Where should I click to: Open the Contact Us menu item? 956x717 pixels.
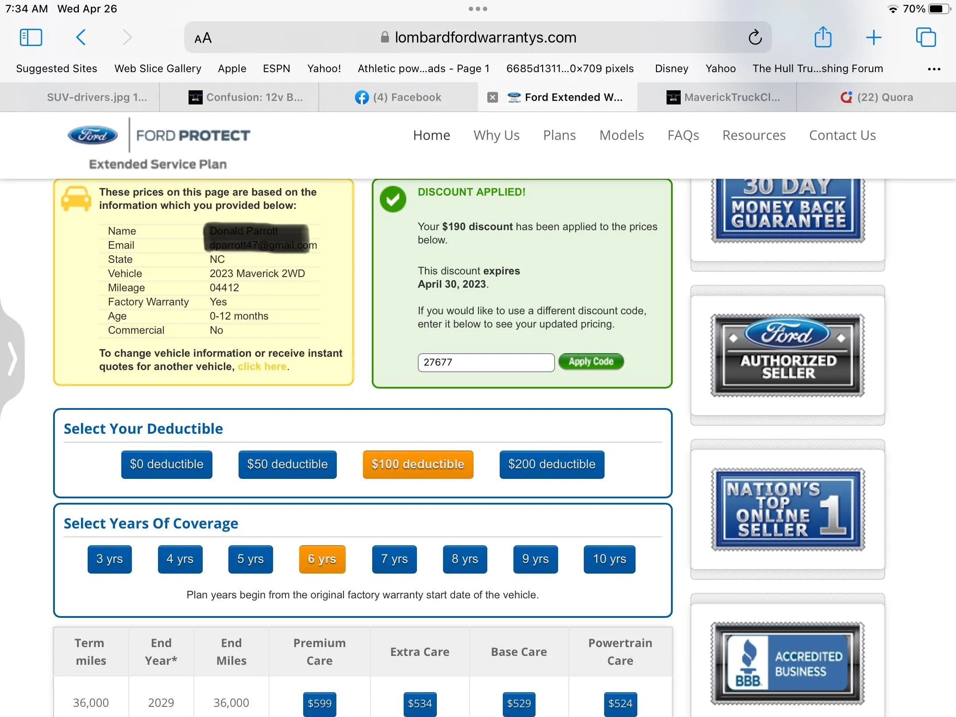click(842, 135)
